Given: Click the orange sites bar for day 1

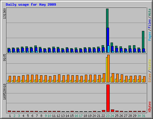Looking at the screenshot, I should [10, 79].
